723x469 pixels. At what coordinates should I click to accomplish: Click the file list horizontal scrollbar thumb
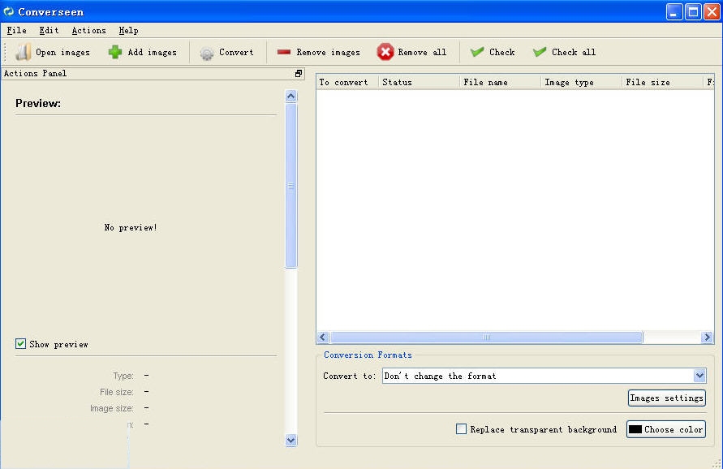[486, 338]
